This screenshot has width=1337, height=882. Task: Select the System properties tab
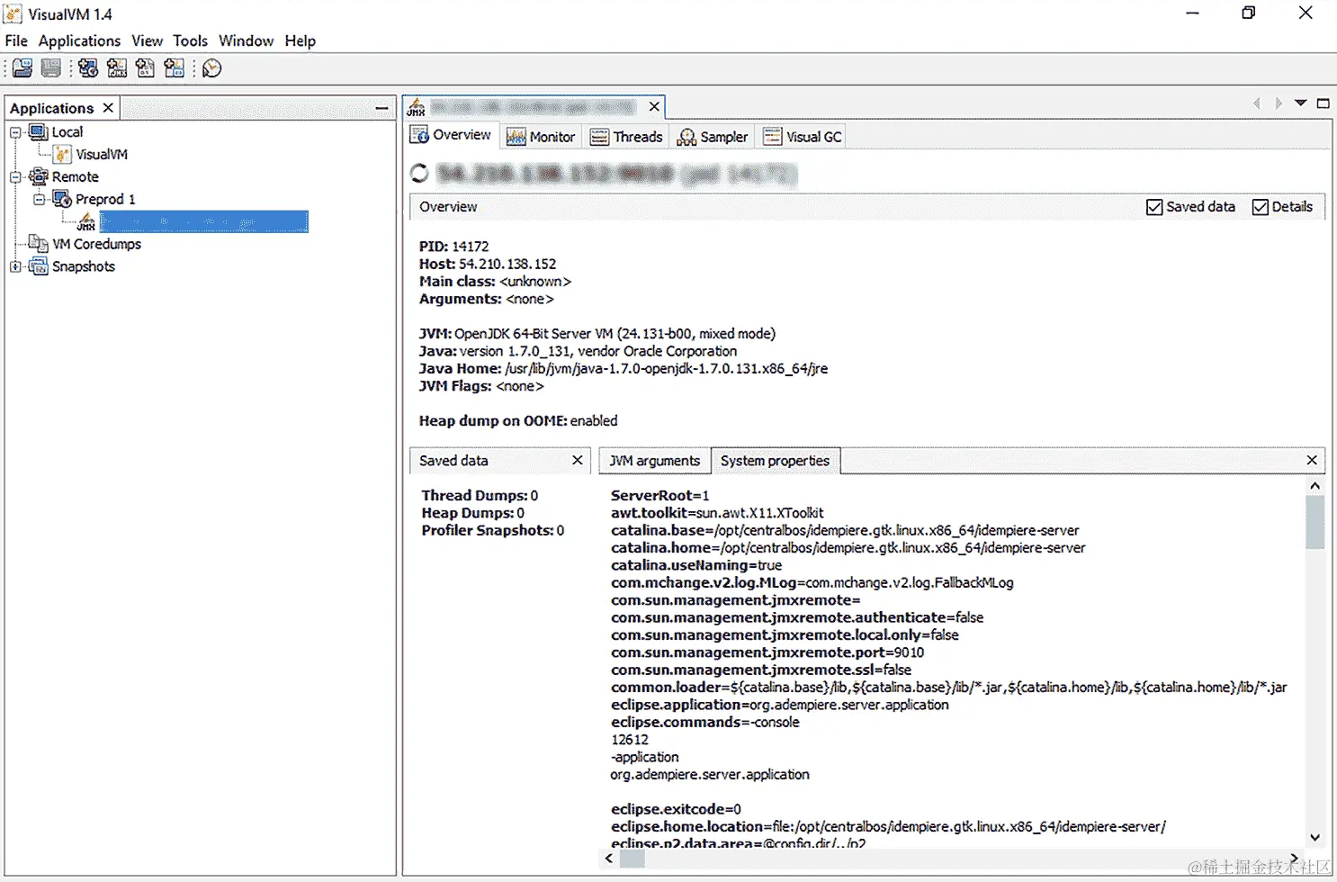[775, 461]
